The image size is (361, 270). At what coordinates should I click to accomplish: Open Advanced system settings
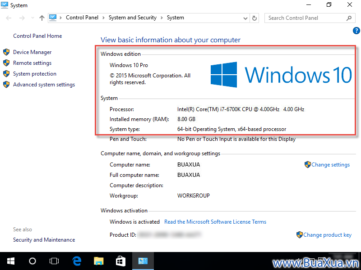44,85
